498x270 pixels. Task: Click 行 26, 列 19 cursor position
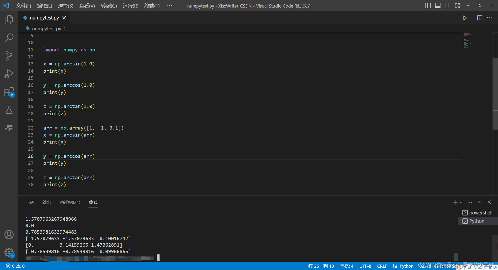click(x=321, y=266)
